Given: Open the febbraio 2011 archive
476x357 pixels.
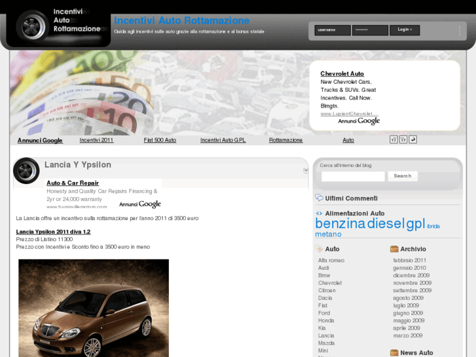Looking at the screenshot, I should (409, 261).
